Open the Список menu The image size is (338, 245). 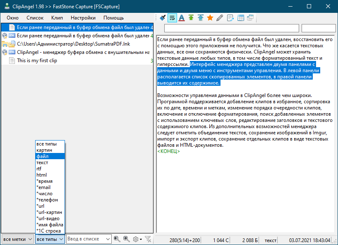click(x=35, y=18)
